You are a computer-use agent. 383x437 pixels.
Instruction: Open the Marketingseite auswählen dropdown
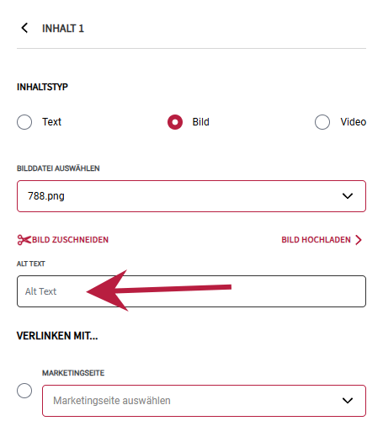(204, 401)
